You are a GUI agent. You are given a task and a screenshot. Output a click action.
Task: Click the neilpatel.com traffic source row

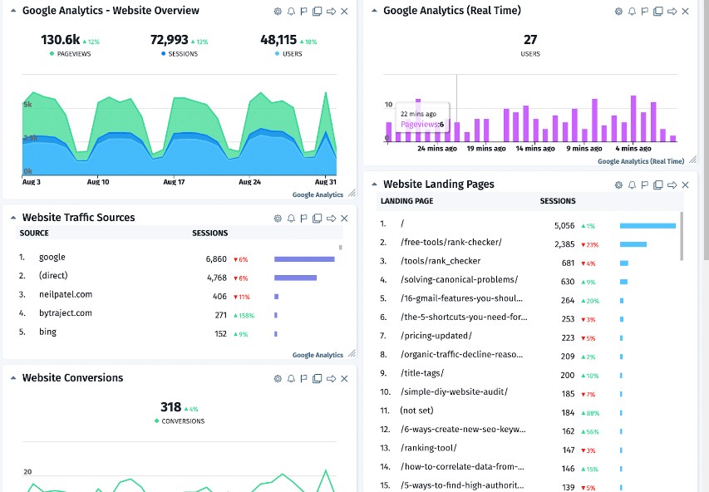pos(66,295)
